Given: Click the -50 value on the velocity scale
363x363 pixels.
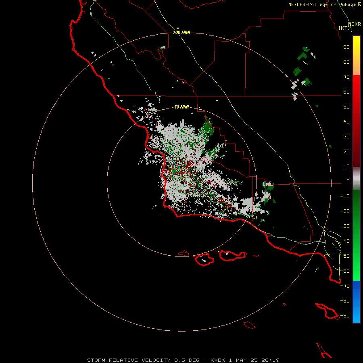Looking at the screenshot, I should (345, 256).
